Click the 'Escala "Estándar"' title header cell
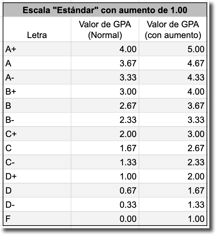Image resolution: width=216 pixels, height=235 pixels. [105, 10]
